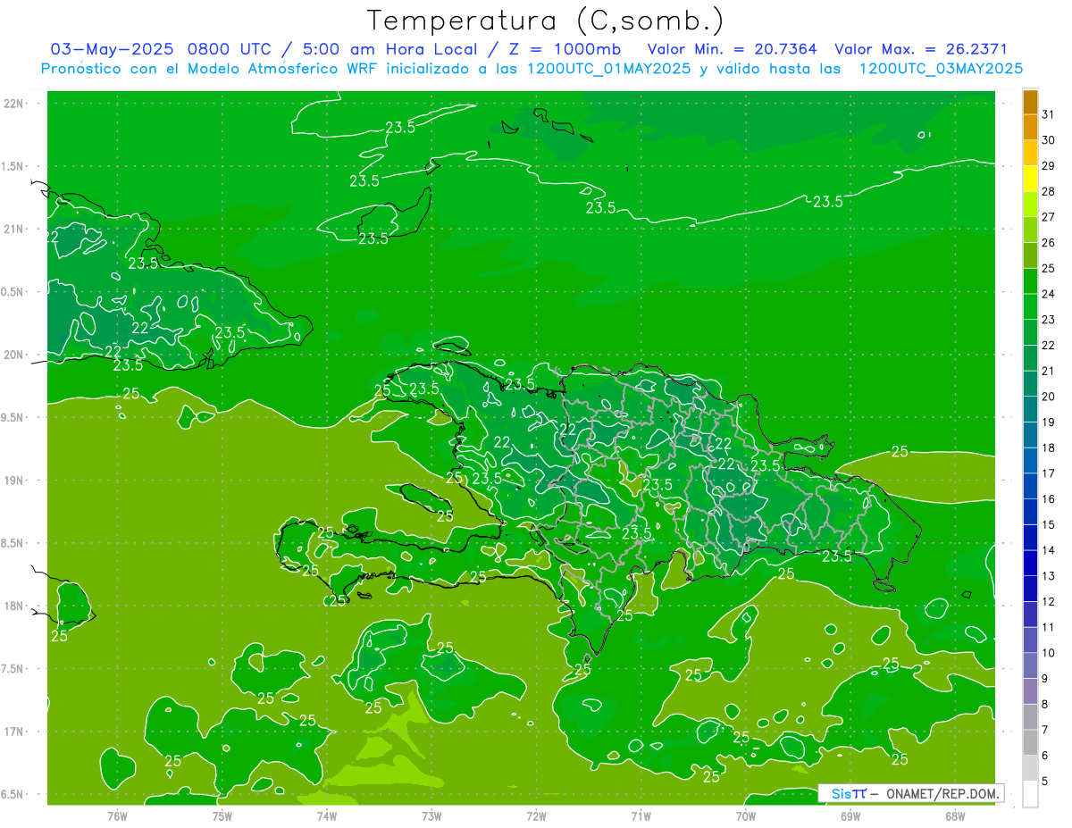This screenshot has height=828, width=1072.
Task: Click the "75W" longitude axis label
Action: coord(222,816)
